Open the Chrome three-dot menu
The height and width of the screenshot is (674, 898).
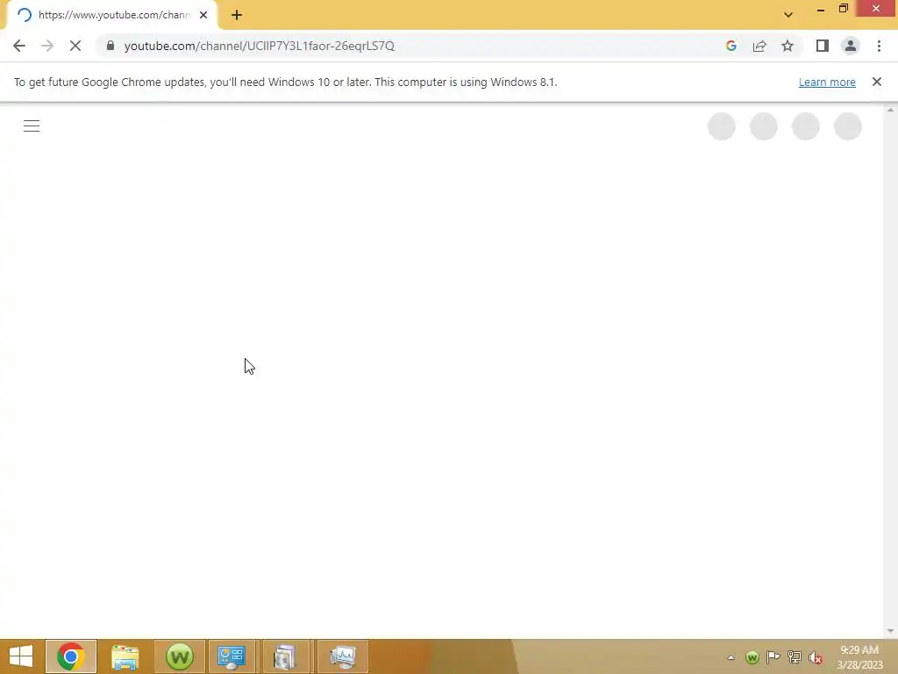coord(879,46)
